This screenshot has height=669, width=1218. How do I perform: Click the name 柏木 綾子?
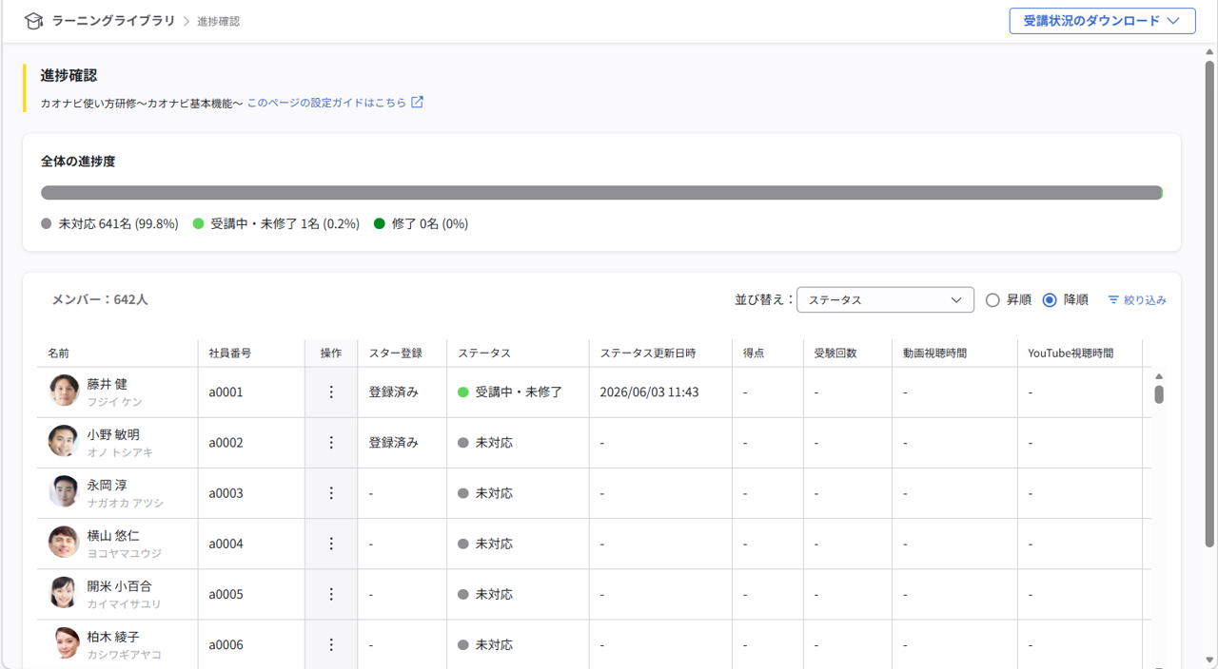click(113, 637)
